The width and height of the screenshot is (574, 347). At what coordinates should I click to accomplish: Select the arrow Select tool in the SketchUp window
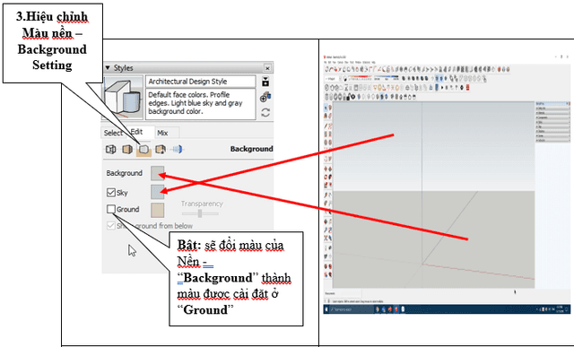[x=326, y=108]
